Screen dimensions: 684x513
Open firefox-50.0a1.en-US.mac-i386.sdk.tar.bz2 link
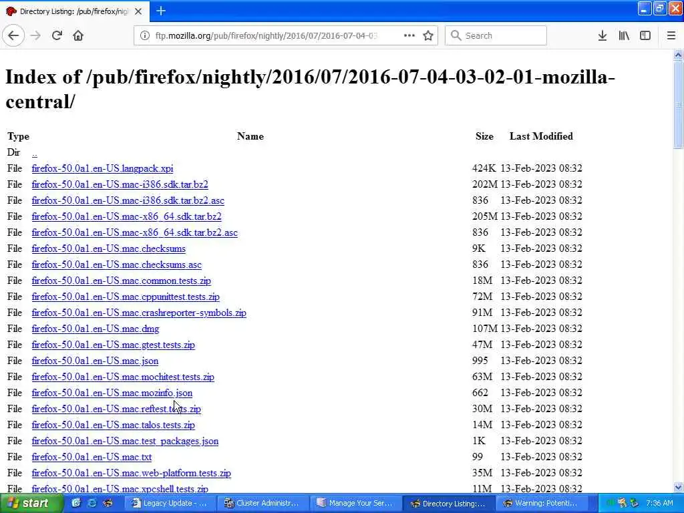pyautogui.click(x=120, y=184)
